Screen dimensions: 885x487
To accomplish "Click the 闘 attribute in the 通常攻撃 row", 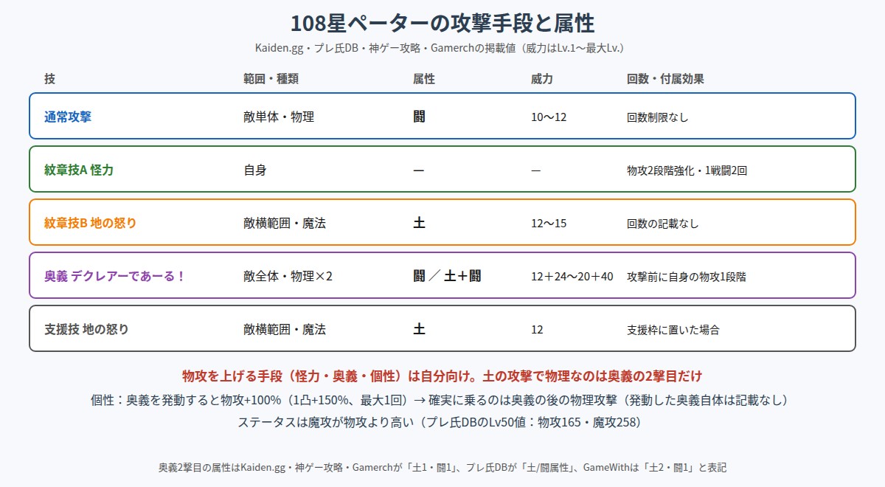I will point(419,117).
